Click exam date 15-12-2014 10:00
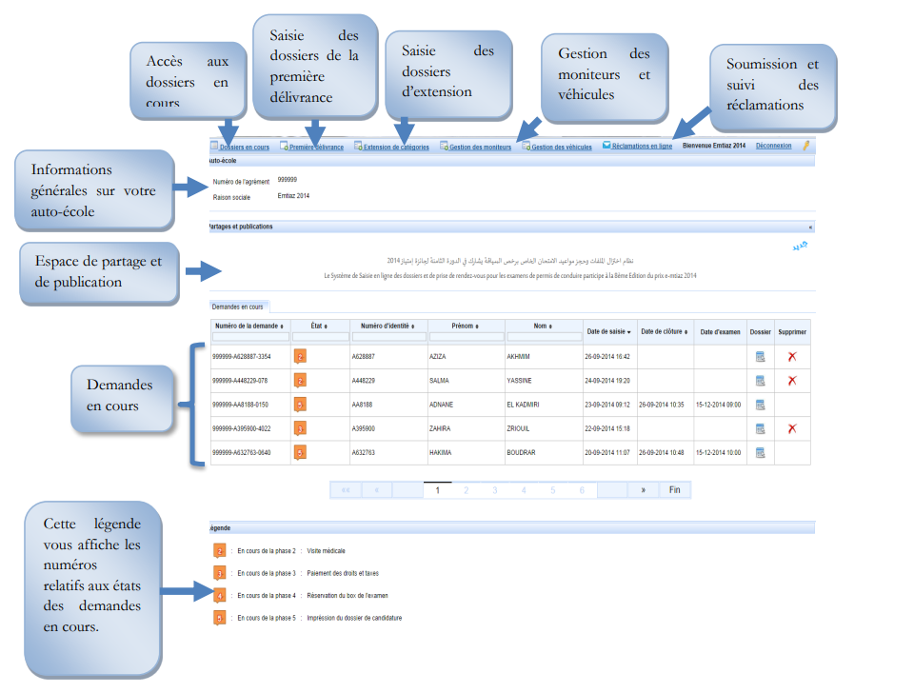914x693 pixels. (x=718, y=452)
